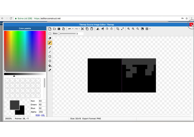Image resolution: width=194 pixels, height=137 pixels.
Task: Create a new blank image
Action: (x=50, y=29)
